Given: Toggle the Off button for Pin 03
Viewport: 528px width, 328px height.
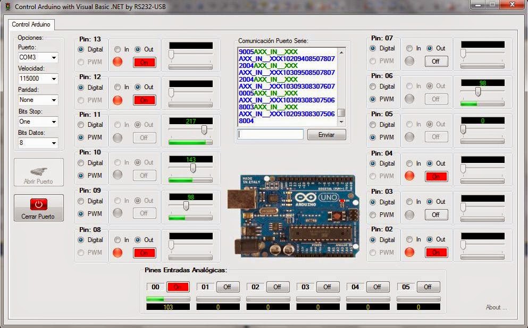Looking at the screenshot, I should coord(435,214).
